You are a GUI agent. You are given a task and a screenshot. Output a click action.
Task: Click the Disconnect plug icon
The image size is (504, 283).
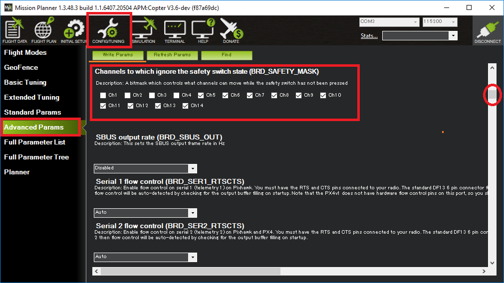pos(488,31)
